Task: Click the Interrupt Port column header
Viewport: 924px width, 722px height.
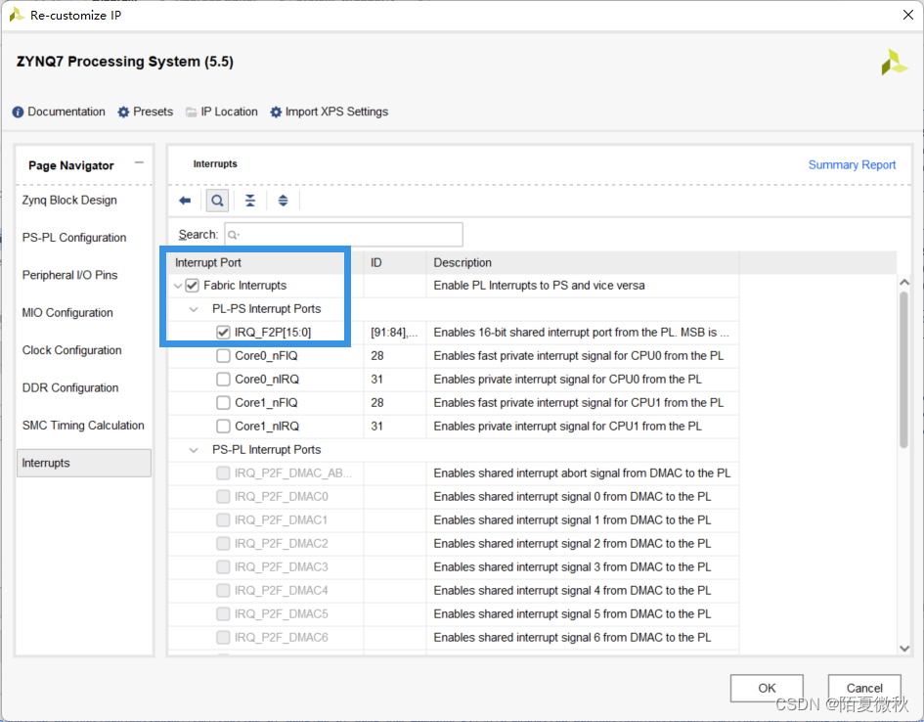Action: pos(266,263)
